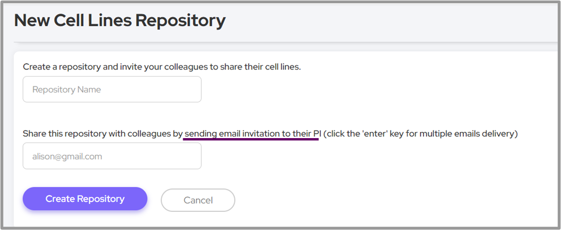Dismiss the form using Cancel

point(198,200)
